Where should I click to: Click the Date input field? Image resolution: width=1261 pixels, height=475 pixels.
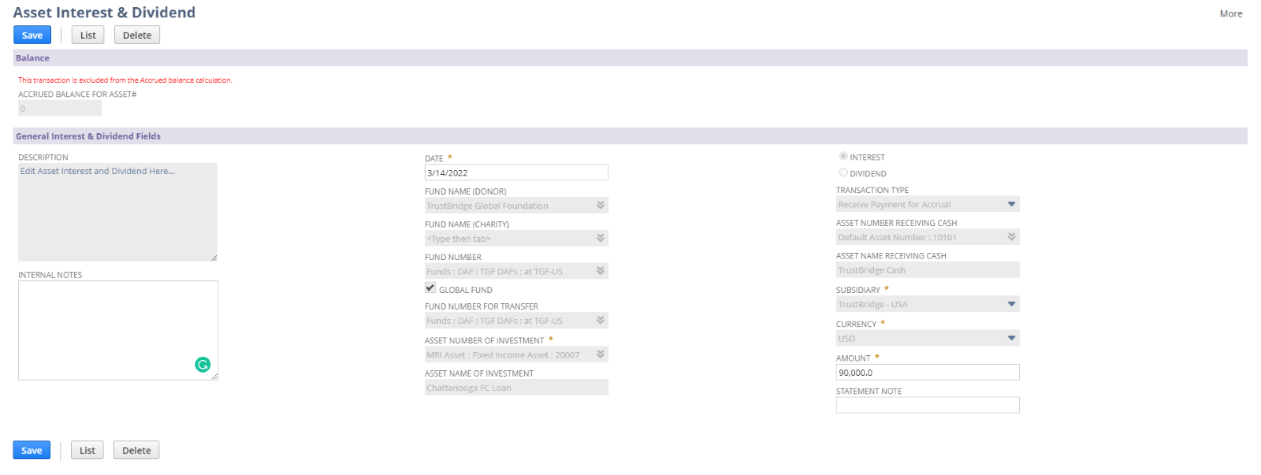click(516, 173)
